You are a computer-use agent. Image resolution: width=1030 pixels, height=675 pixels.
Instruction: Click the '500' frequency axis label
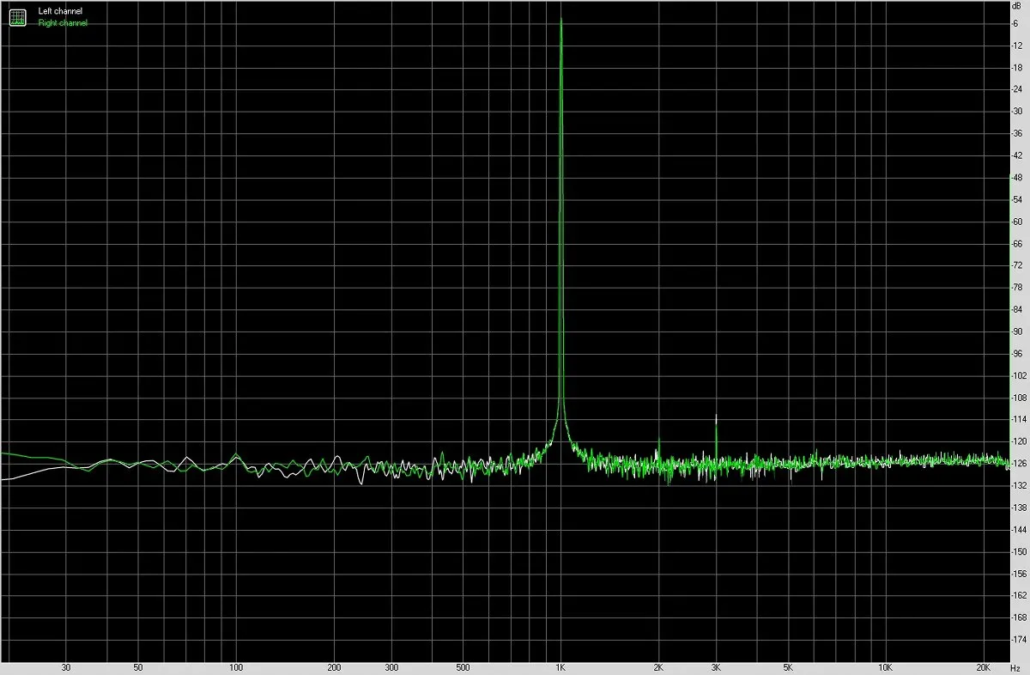pos(463,667)
